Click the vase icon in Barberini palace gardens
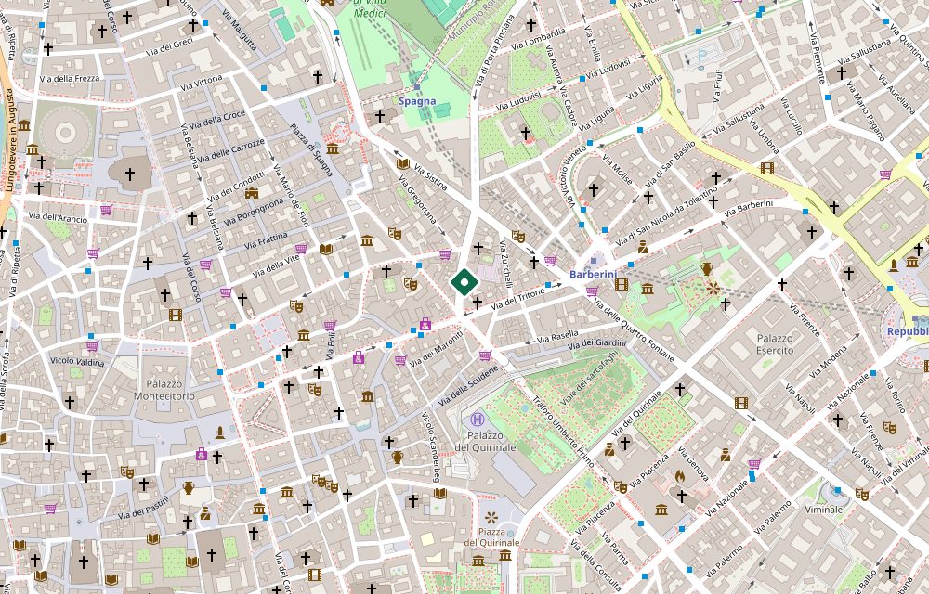The width and height of the screenshot is (929, 594). [x=706, y=268]
